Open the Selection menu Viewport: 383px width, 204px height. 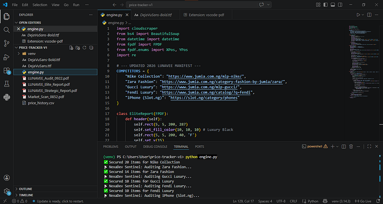(40, 5)
